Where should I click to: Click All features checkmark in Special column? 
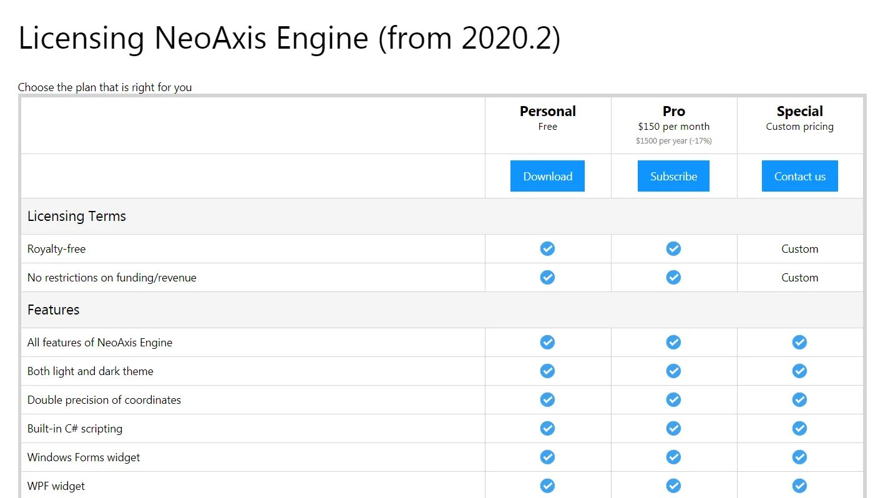pyautogui.click(x=799, y=342)
